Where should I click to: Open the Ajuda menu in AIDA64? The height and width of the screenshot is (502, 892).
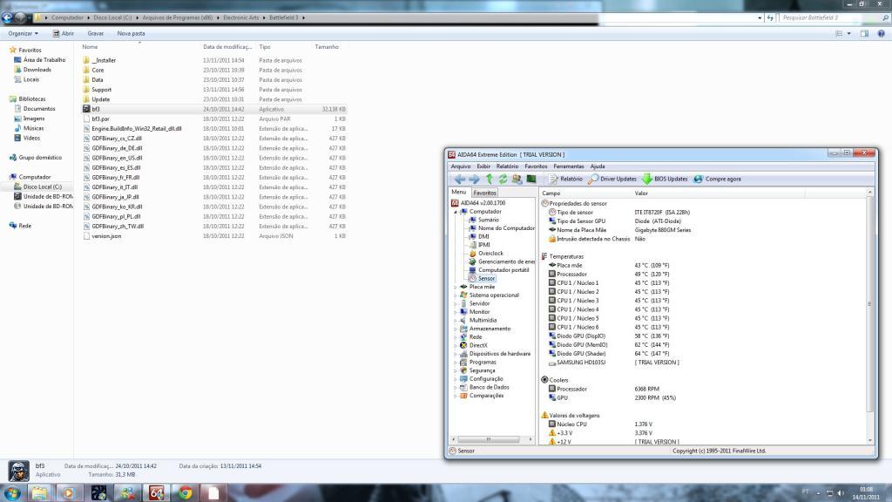[x=598, y=166]
